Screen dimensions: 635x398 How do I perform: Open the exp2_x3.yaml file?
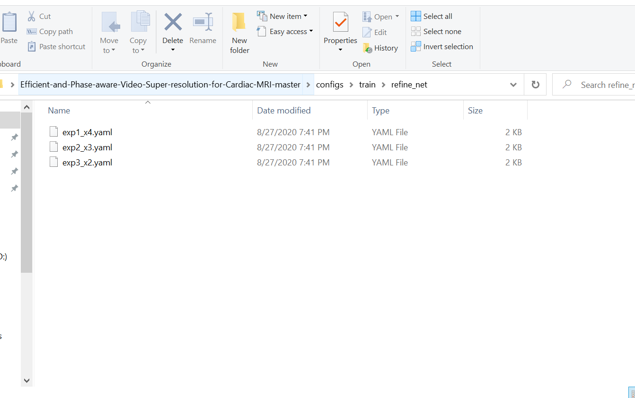87,147
